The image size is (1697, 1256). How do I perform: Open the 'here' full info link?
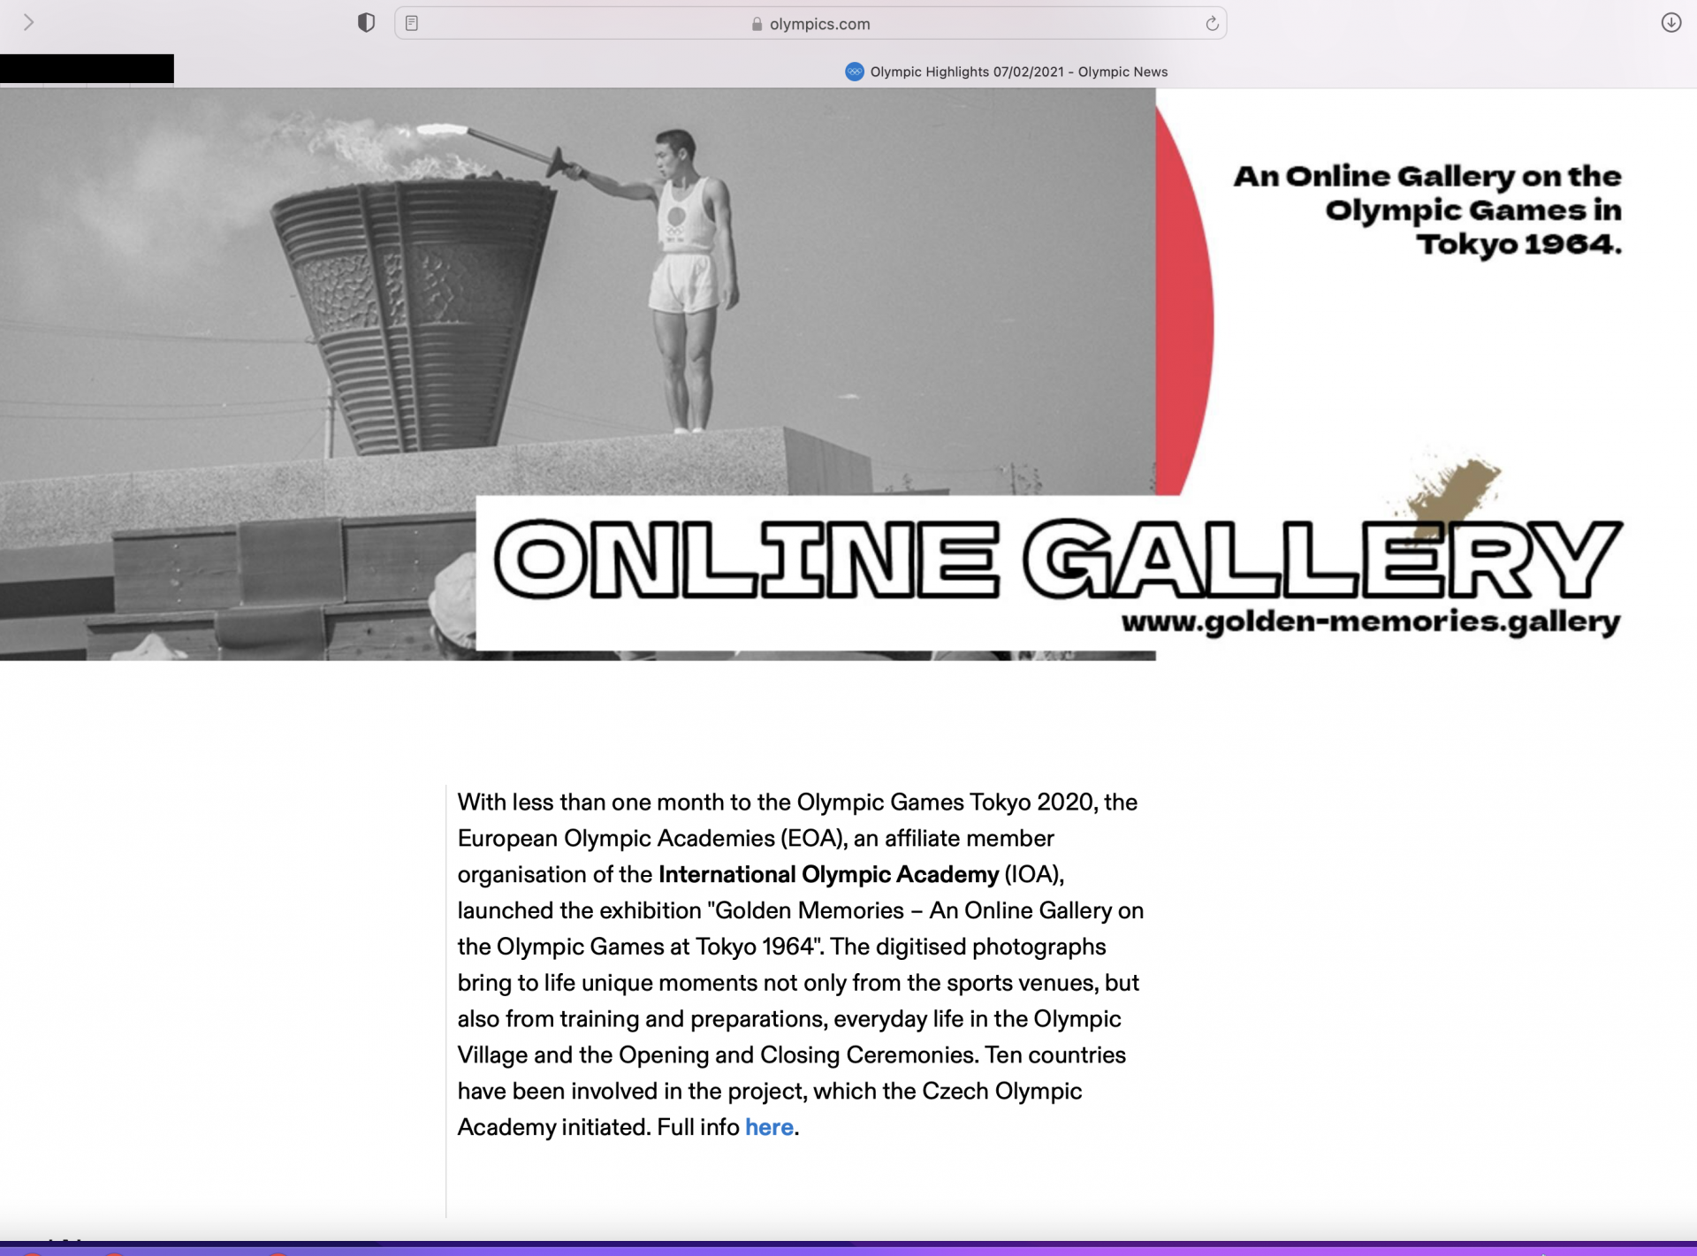(x=769, y=1127)
